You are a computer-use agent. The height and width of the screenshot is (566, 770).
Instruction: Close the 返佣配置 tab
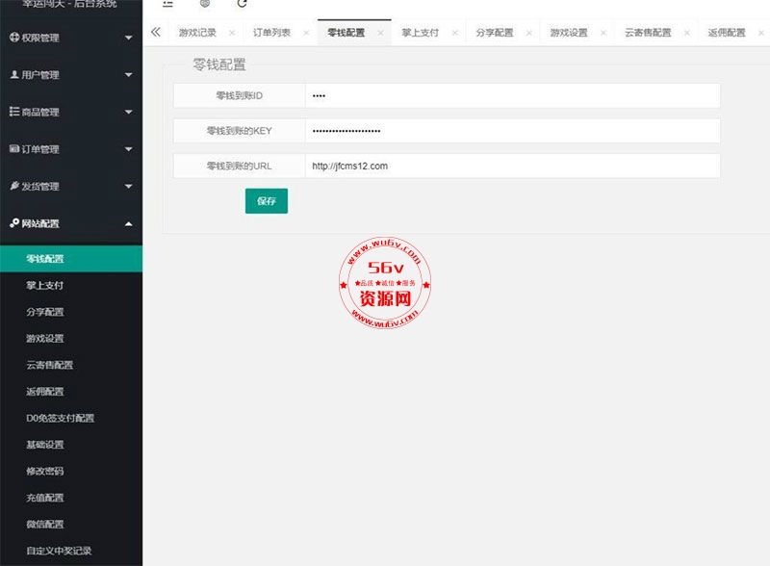[761, 33]
